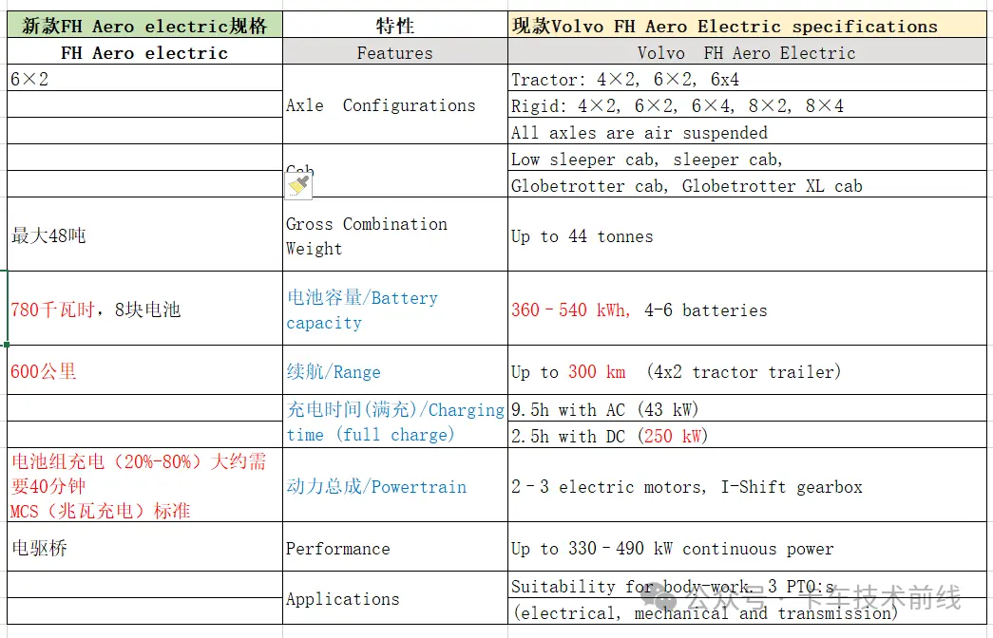Click the '续航/Range' cell
Viewport: 993px width, 638px height.
(x=395, y=370)
